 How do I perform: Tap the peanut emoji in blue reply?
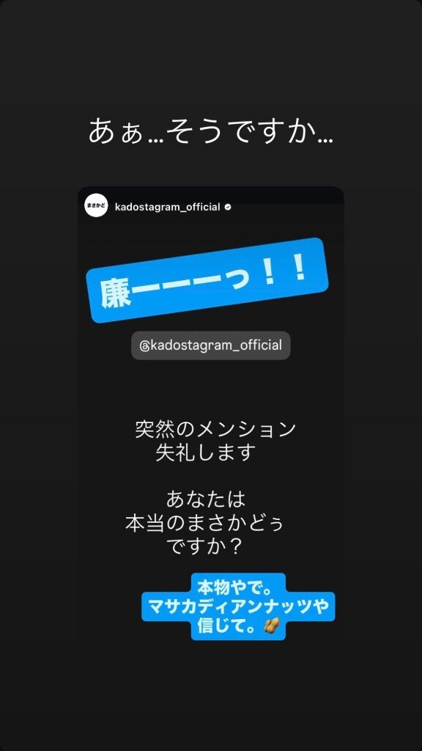tap(271, 626)
